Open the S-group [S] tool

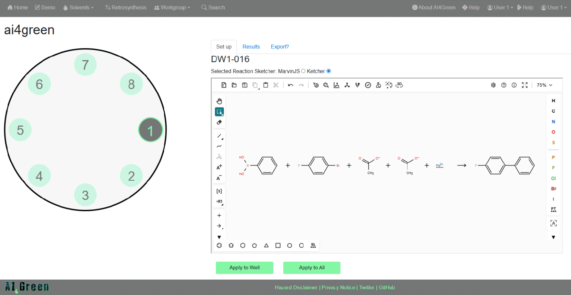219,191
